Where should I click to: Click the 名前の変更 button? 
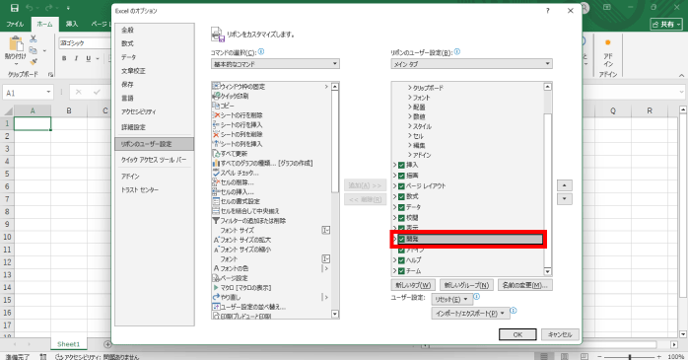(x=525, y=285)
